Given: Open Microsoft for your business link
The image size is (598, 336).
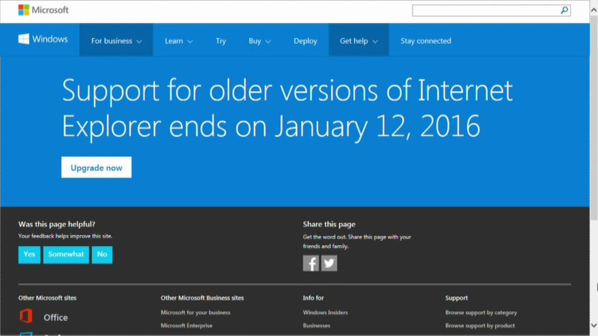Looking at the screenshot, I should click(195, 313).
